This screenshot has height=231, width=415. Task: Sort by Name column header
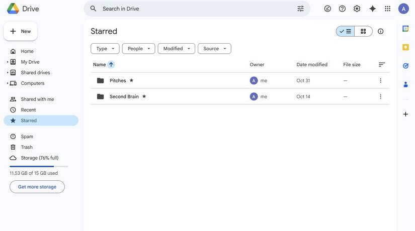99,64
